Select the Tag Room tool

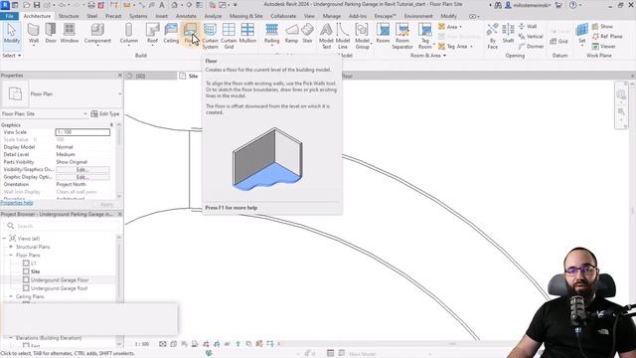(x=424, y=36)
